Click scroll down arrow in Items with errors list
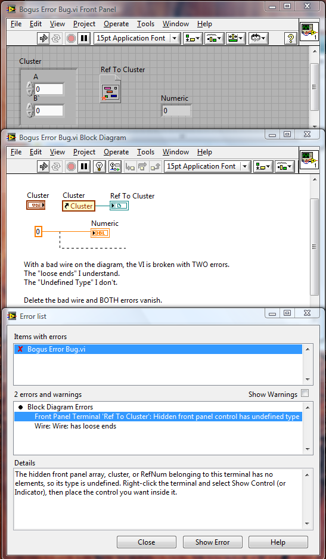326x559 pixels. (x=308, y=380)
